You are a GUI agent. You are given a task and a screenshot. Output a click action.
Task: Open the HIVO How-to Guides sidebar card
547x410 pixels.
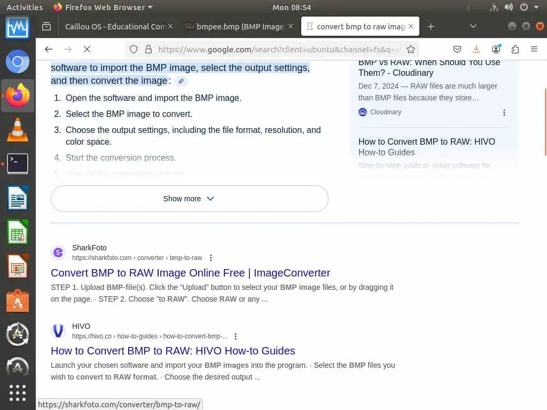(427, 147)
